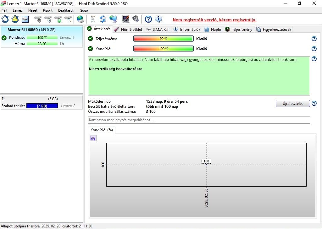Click help icon next to Újratesztelés button
Image resolution: width=322 pixels, height=229 pixels.
[x=314, y=103]
